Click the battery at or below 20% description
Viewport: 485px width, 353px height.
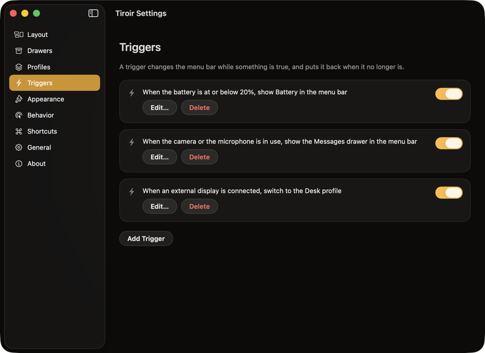(x=245, y=92)
